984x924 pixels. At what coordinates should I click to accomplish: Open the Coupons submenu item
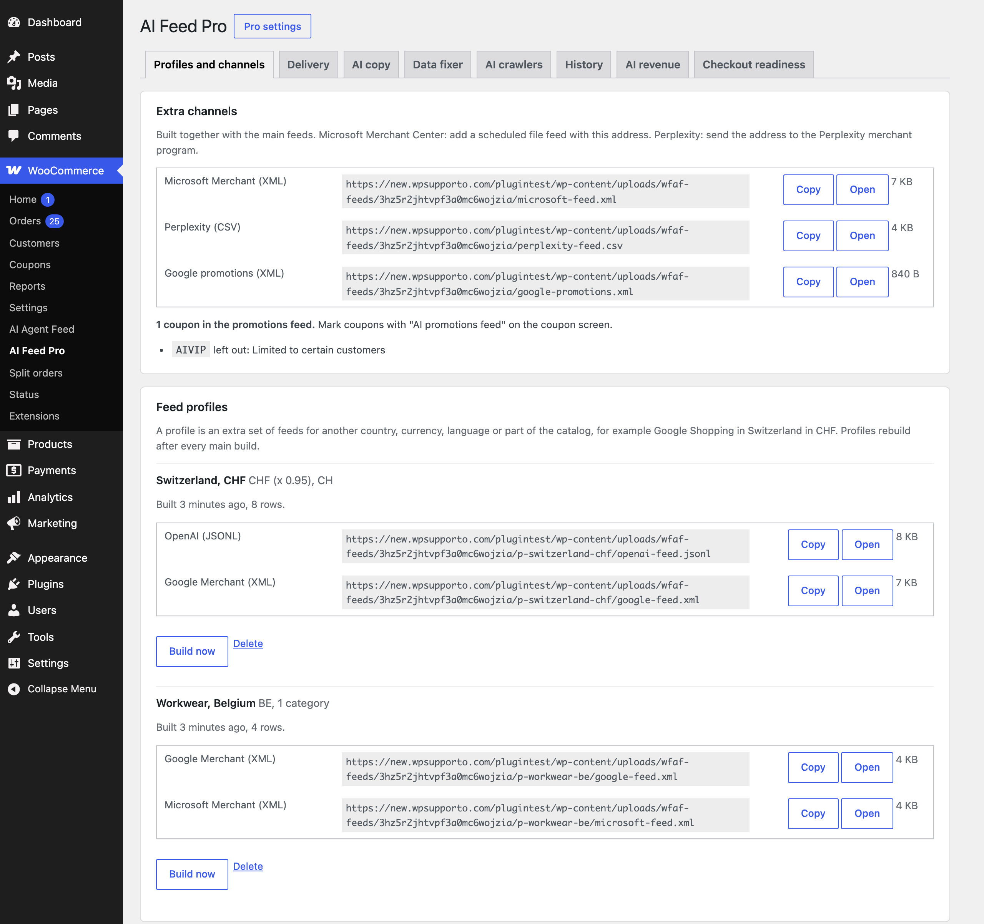(x=30, y=265)
